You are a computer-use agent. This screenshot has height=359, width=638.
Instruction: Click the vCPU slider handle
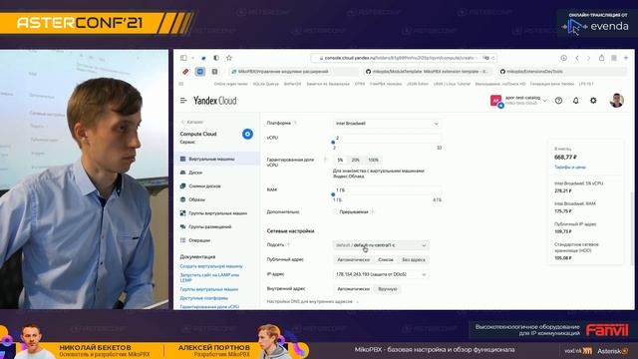coord(333,143)
